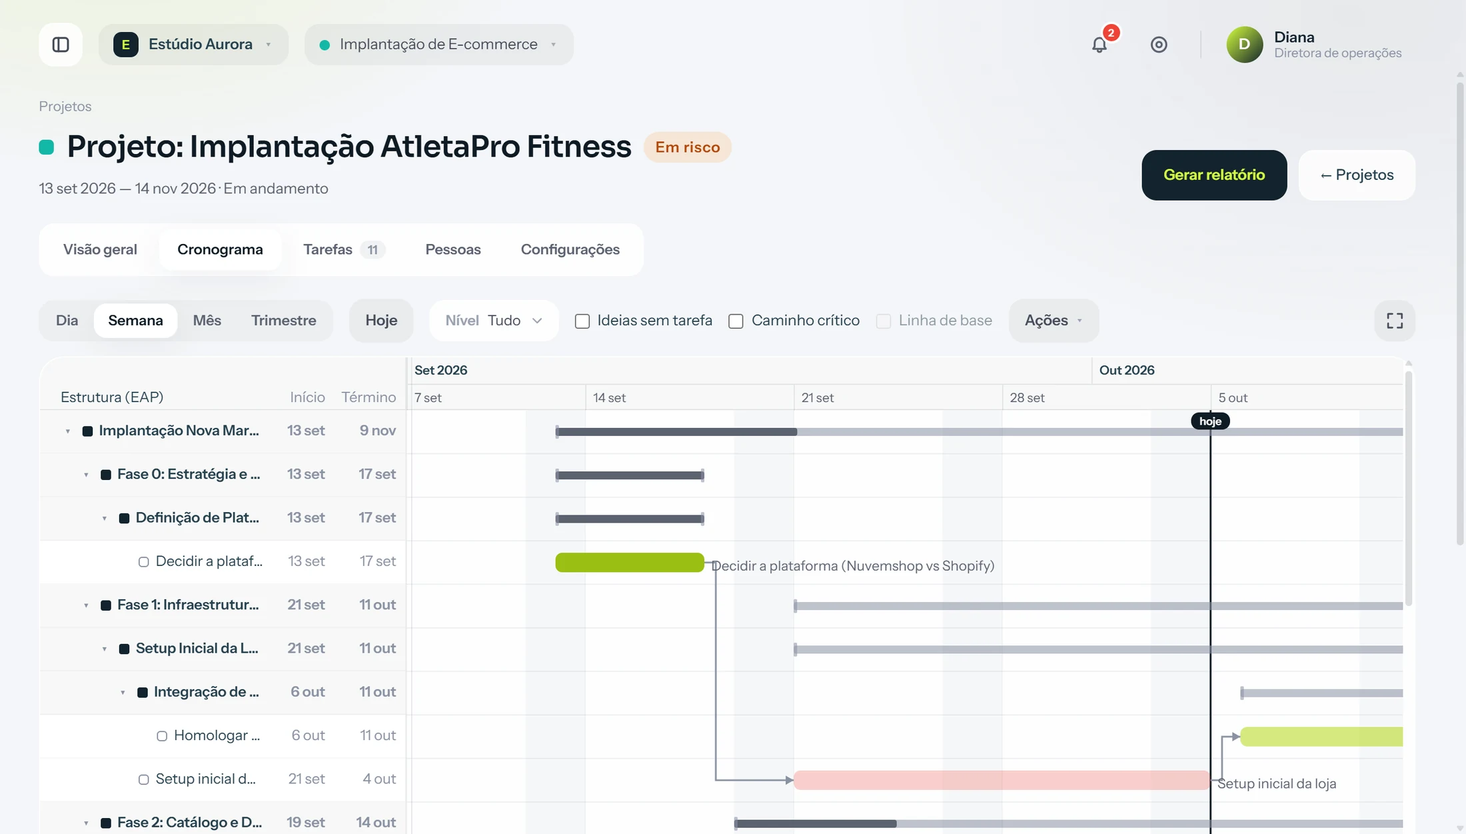Open the Configurações tab
The image size is (1466, 834).
tap(570, 249)
